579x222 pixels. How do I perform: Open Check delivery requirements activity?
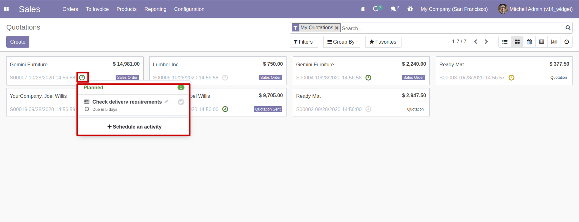tap(127, 102)
